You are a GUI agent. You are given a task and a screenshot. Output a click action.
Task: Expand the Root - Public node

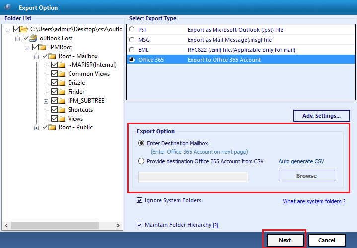(x=36, y=128)
